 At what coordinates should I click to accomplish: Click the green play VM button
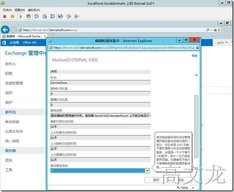(21, 16)
